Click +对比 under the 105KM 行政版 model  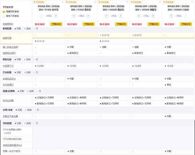pos(178,16)
